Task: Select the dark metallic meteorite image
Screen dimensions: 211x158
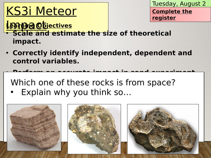Action: [x=163, y=129]
